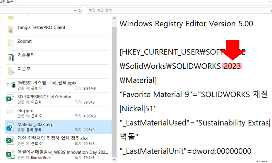This screenshot has height=163, width=272.
Task: Click the |Nickel|51" preview line
Action: tap(138, 109)
